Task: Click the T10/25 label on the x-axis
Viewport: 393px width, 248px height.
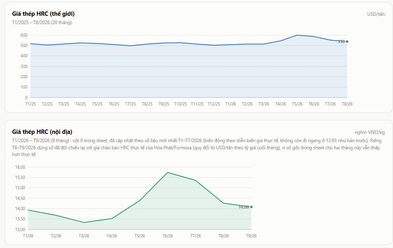Action: click(x=180, y=104)
